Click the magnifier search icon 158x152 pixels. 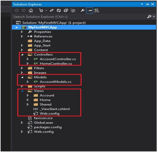point(149,17)
